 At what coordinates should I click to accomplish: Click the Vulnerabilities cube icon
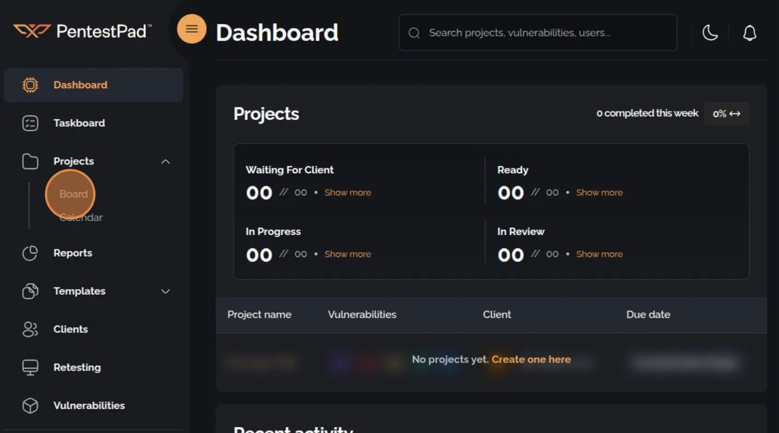coord(30,405)
